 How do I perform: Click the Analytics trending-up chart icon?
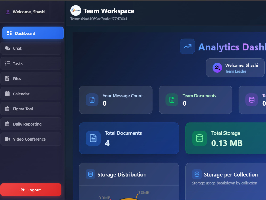187,46
